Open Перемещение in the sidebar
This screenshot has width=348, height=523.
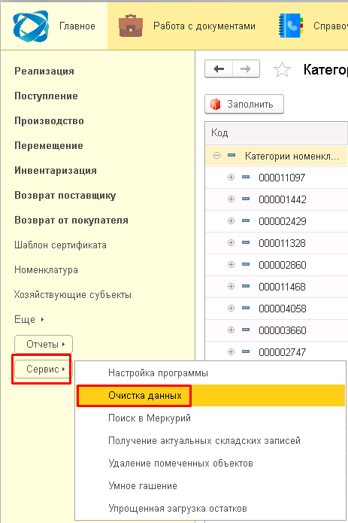click(49, 146)
